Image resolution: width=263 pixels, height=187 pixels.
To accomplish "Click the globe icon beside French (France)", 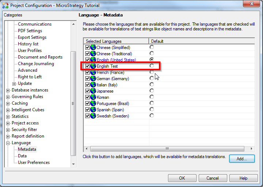I will pyautogui.click(x=93, y=72).
